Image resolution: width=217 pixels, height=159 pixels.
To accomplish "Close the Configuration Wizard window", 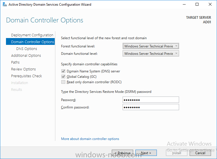I will coord(210,5).
